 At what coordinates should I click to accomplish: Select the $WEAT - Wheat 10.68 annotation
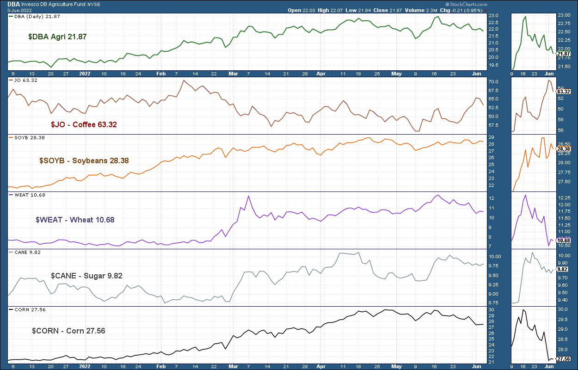[75, 220]
